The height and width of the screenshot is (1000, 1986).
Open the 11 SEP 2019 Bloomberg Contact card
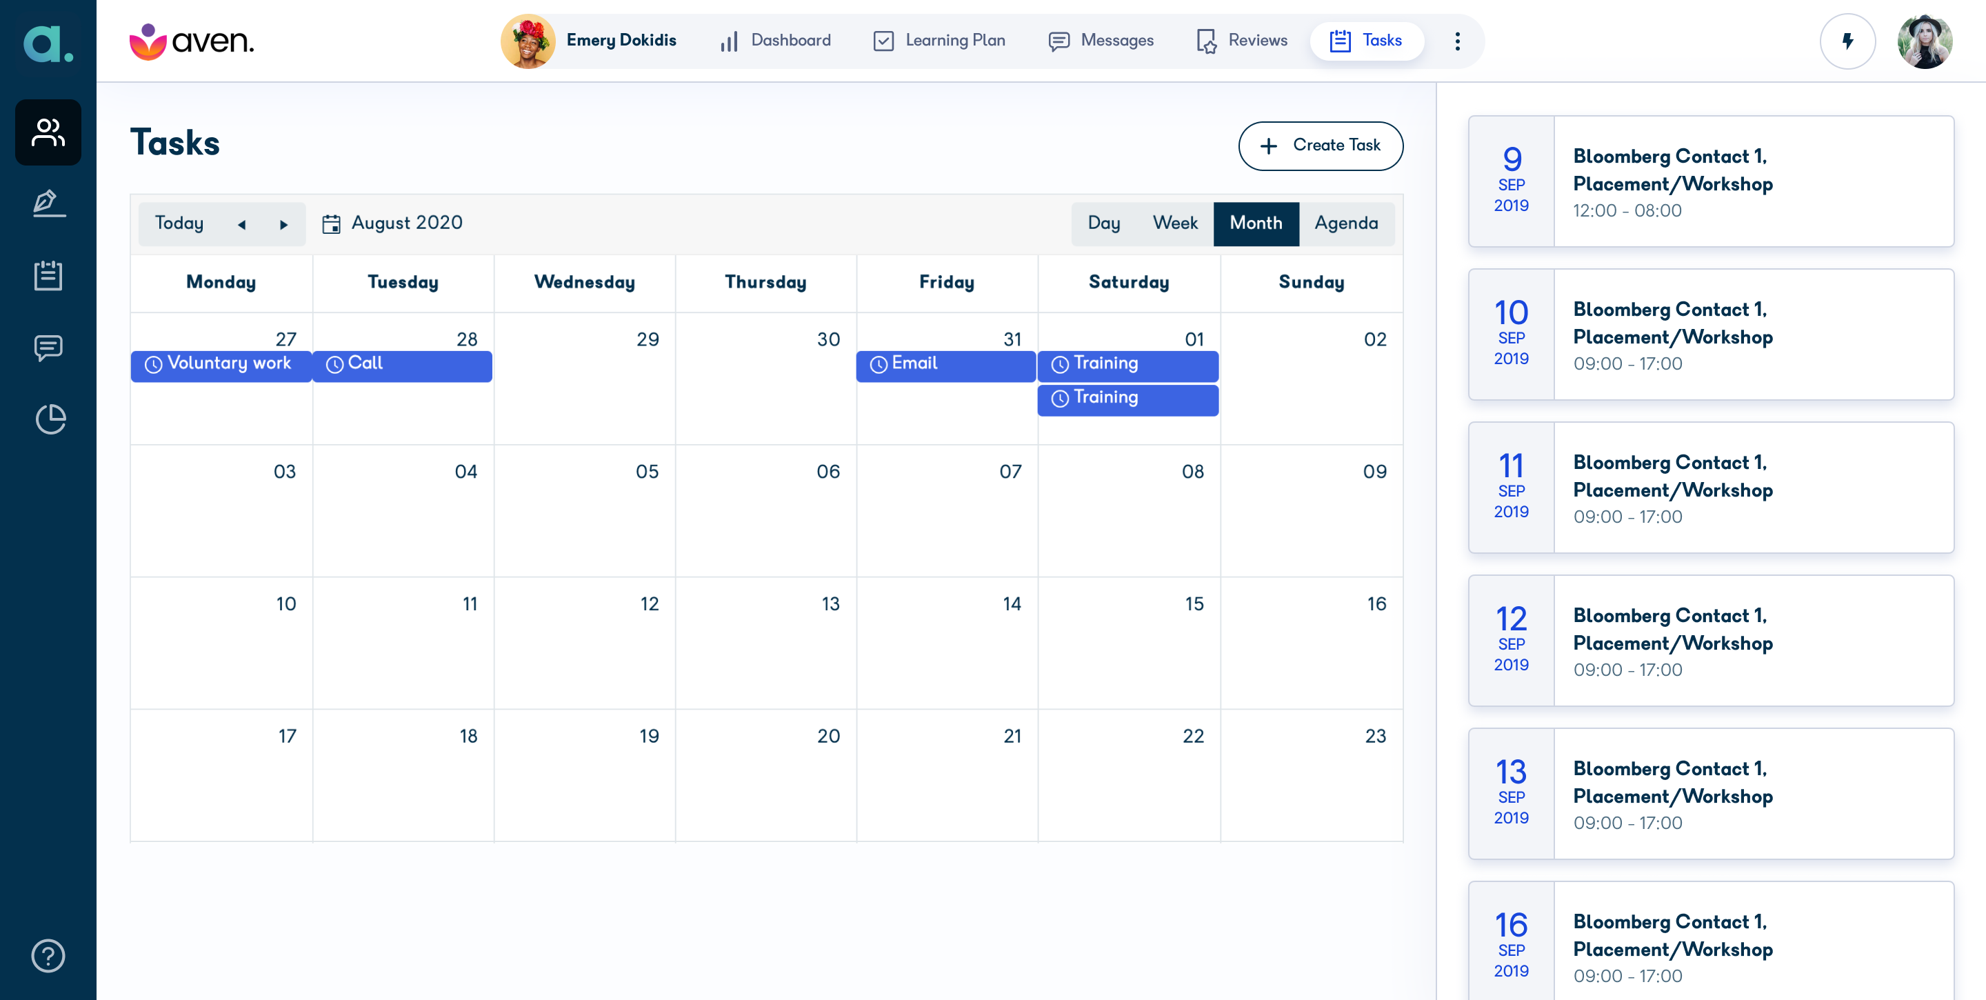pos(1711,488)
